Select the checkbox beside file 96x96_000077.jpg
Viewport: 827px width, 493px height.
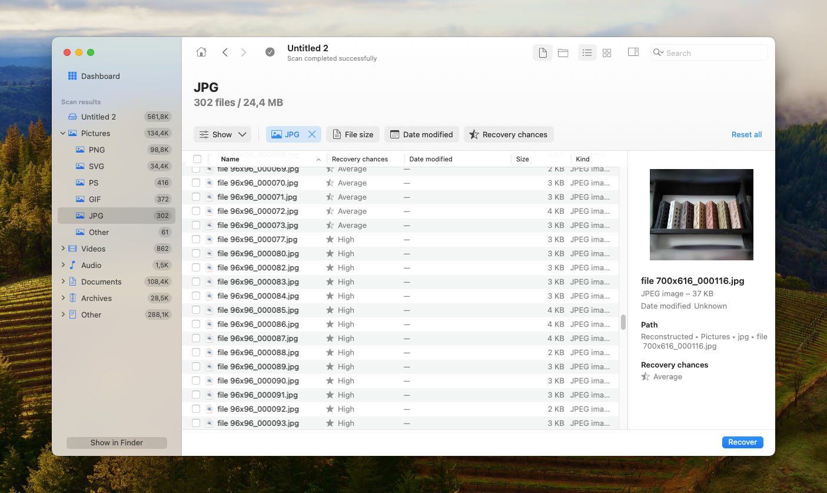click(197, 239)
